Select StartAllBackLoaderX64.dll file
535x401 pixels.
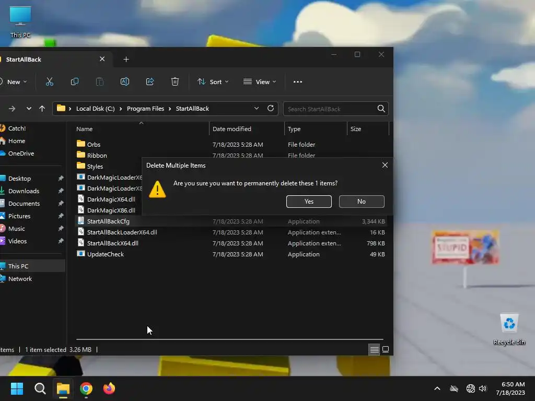click(x=230, y=232)
